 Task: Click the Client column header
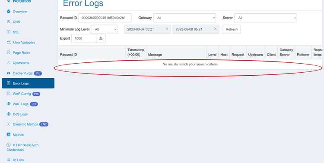point(271,55)
